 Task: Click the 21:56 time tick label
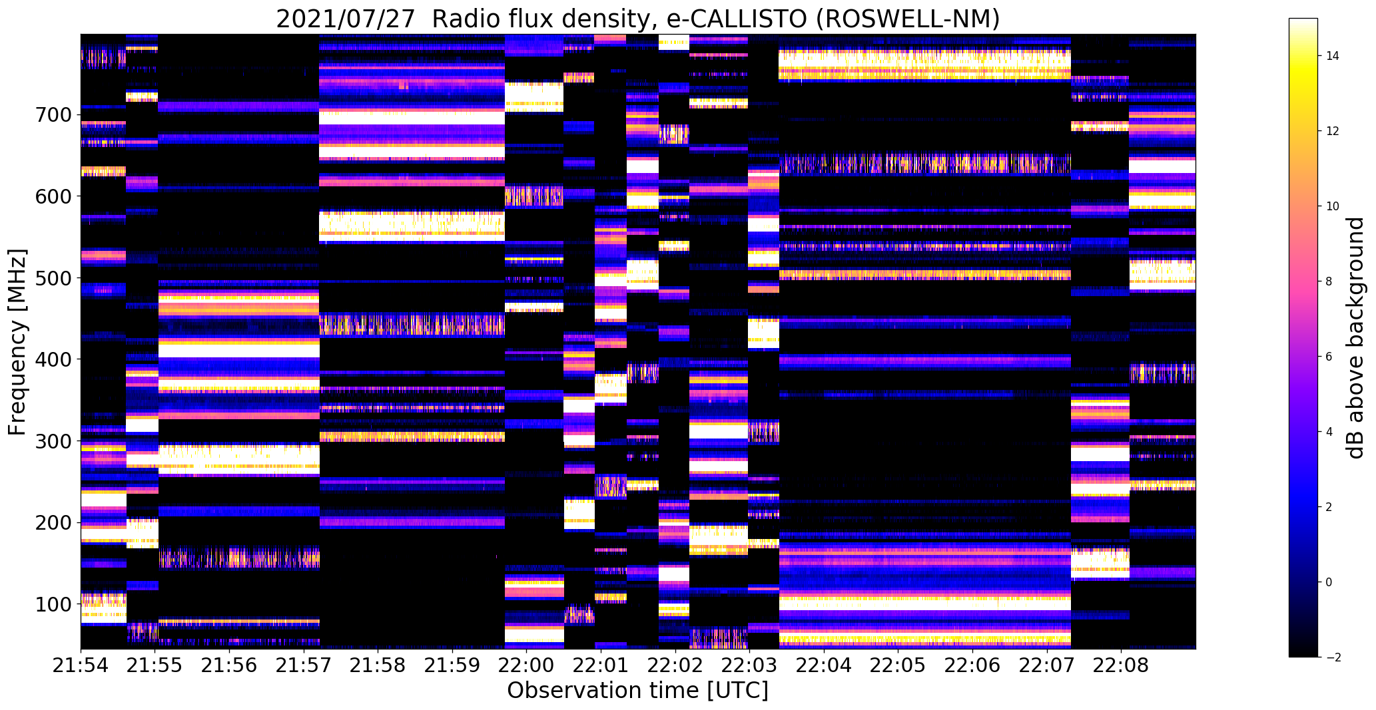tap(229, 665)
